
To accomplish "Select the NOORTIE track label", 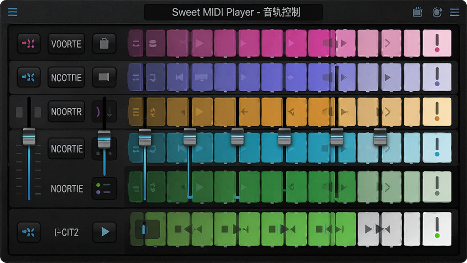I will (x=67, y=189).
